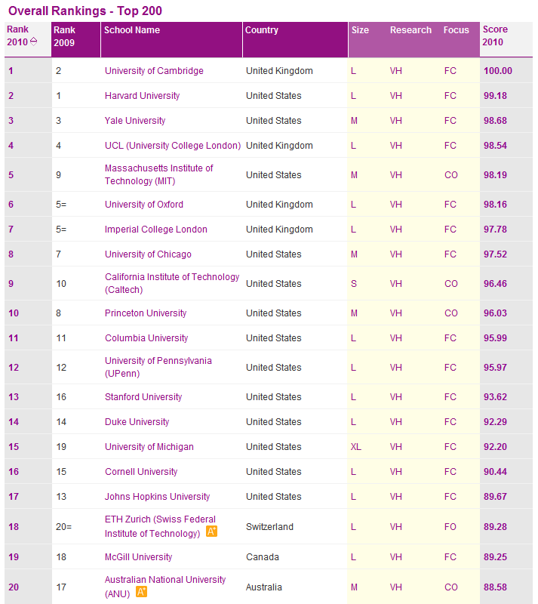
Task: Click the score 89.67 for Johns Hopkins
Action: 495,497
